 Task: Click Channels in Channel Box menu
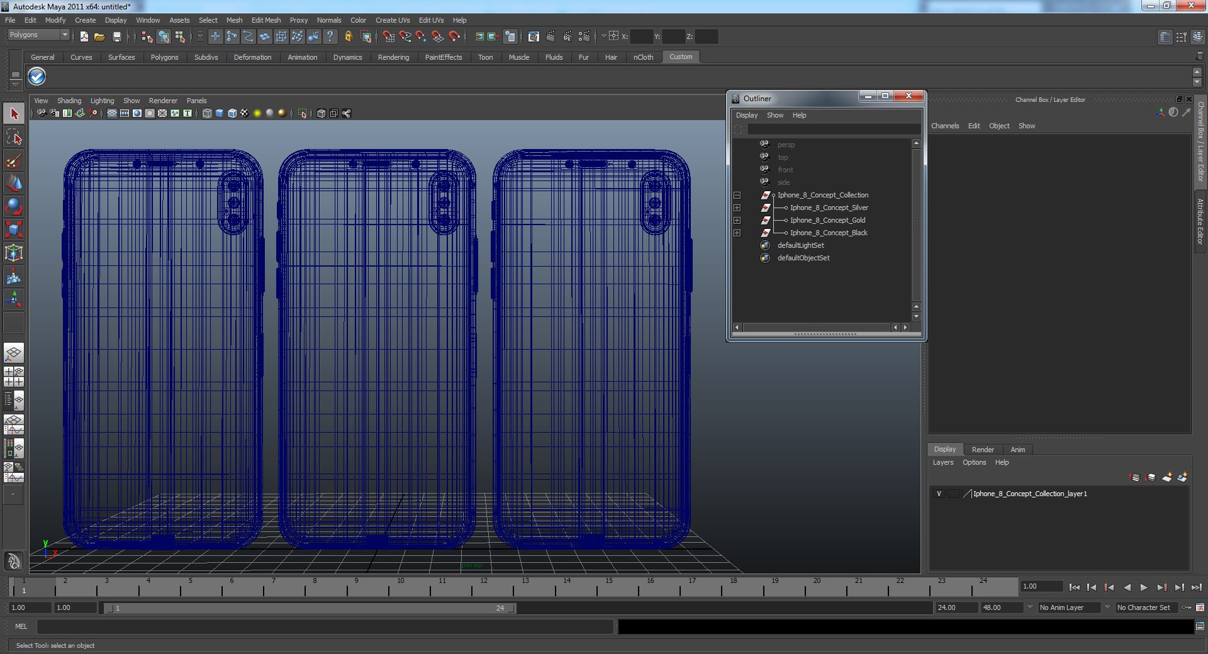tap(945, 126)
